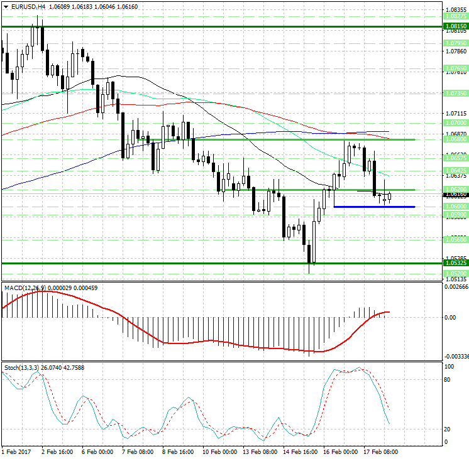This screenshot has height=459, width=469.
Task: Click the MACD 0.00 scale label
Action: pos(450,317)
